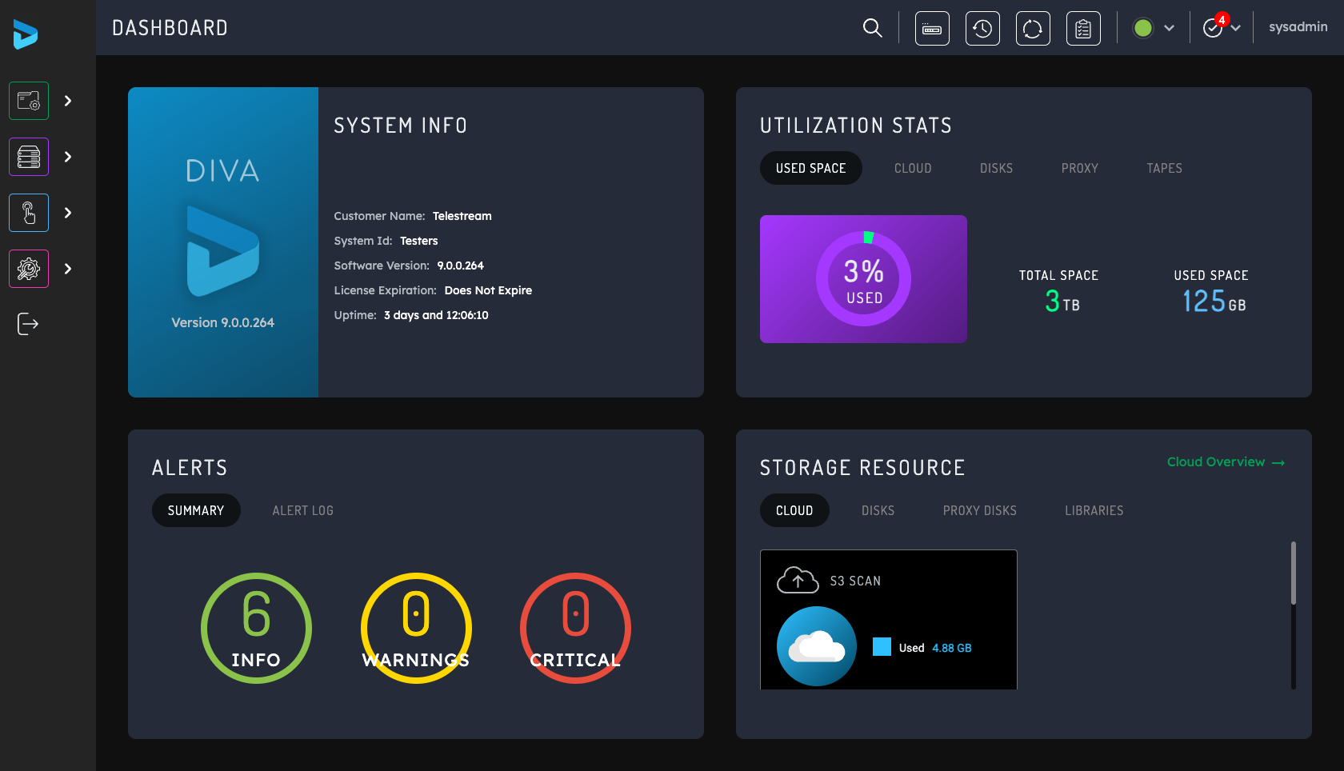Viewport: 1344px width, 771px height.
Task: Open the clipboard checklist header icon
Action: (x=1083, y=28)
